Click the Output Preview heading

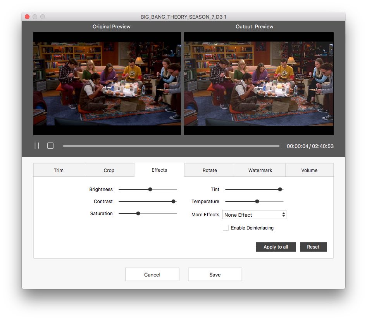tap(254, 26)
